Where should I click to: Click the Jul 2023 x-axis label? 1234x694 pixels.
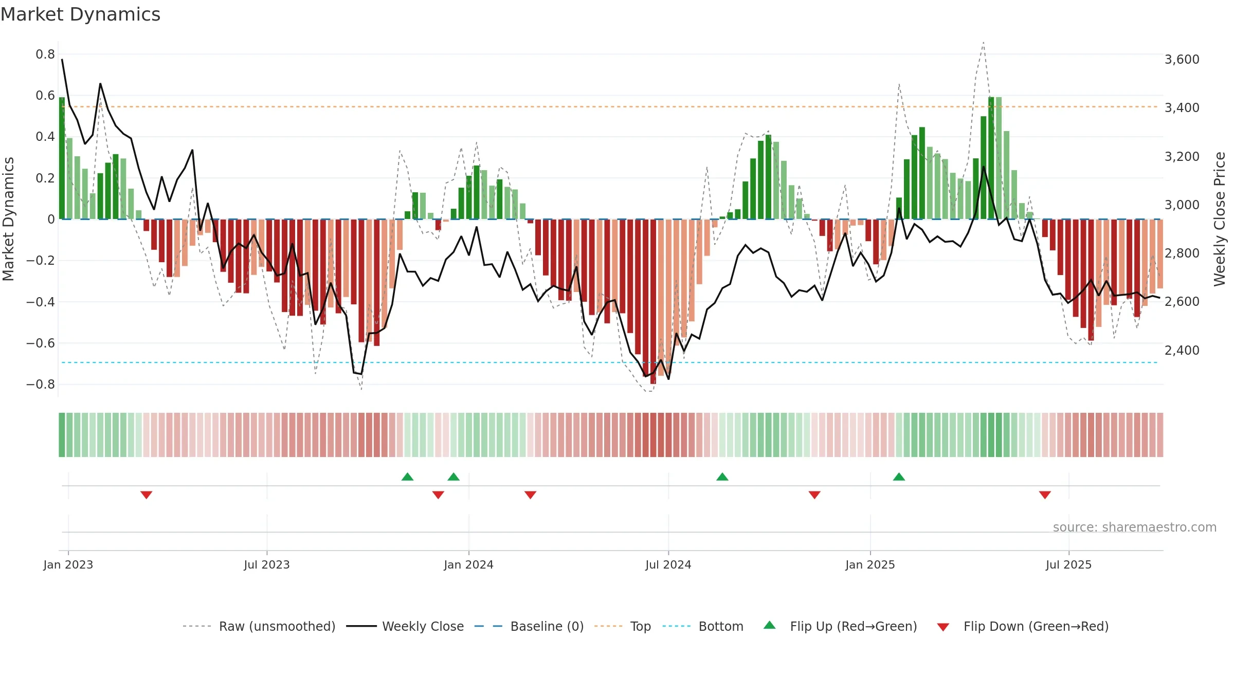click(267, 564)
